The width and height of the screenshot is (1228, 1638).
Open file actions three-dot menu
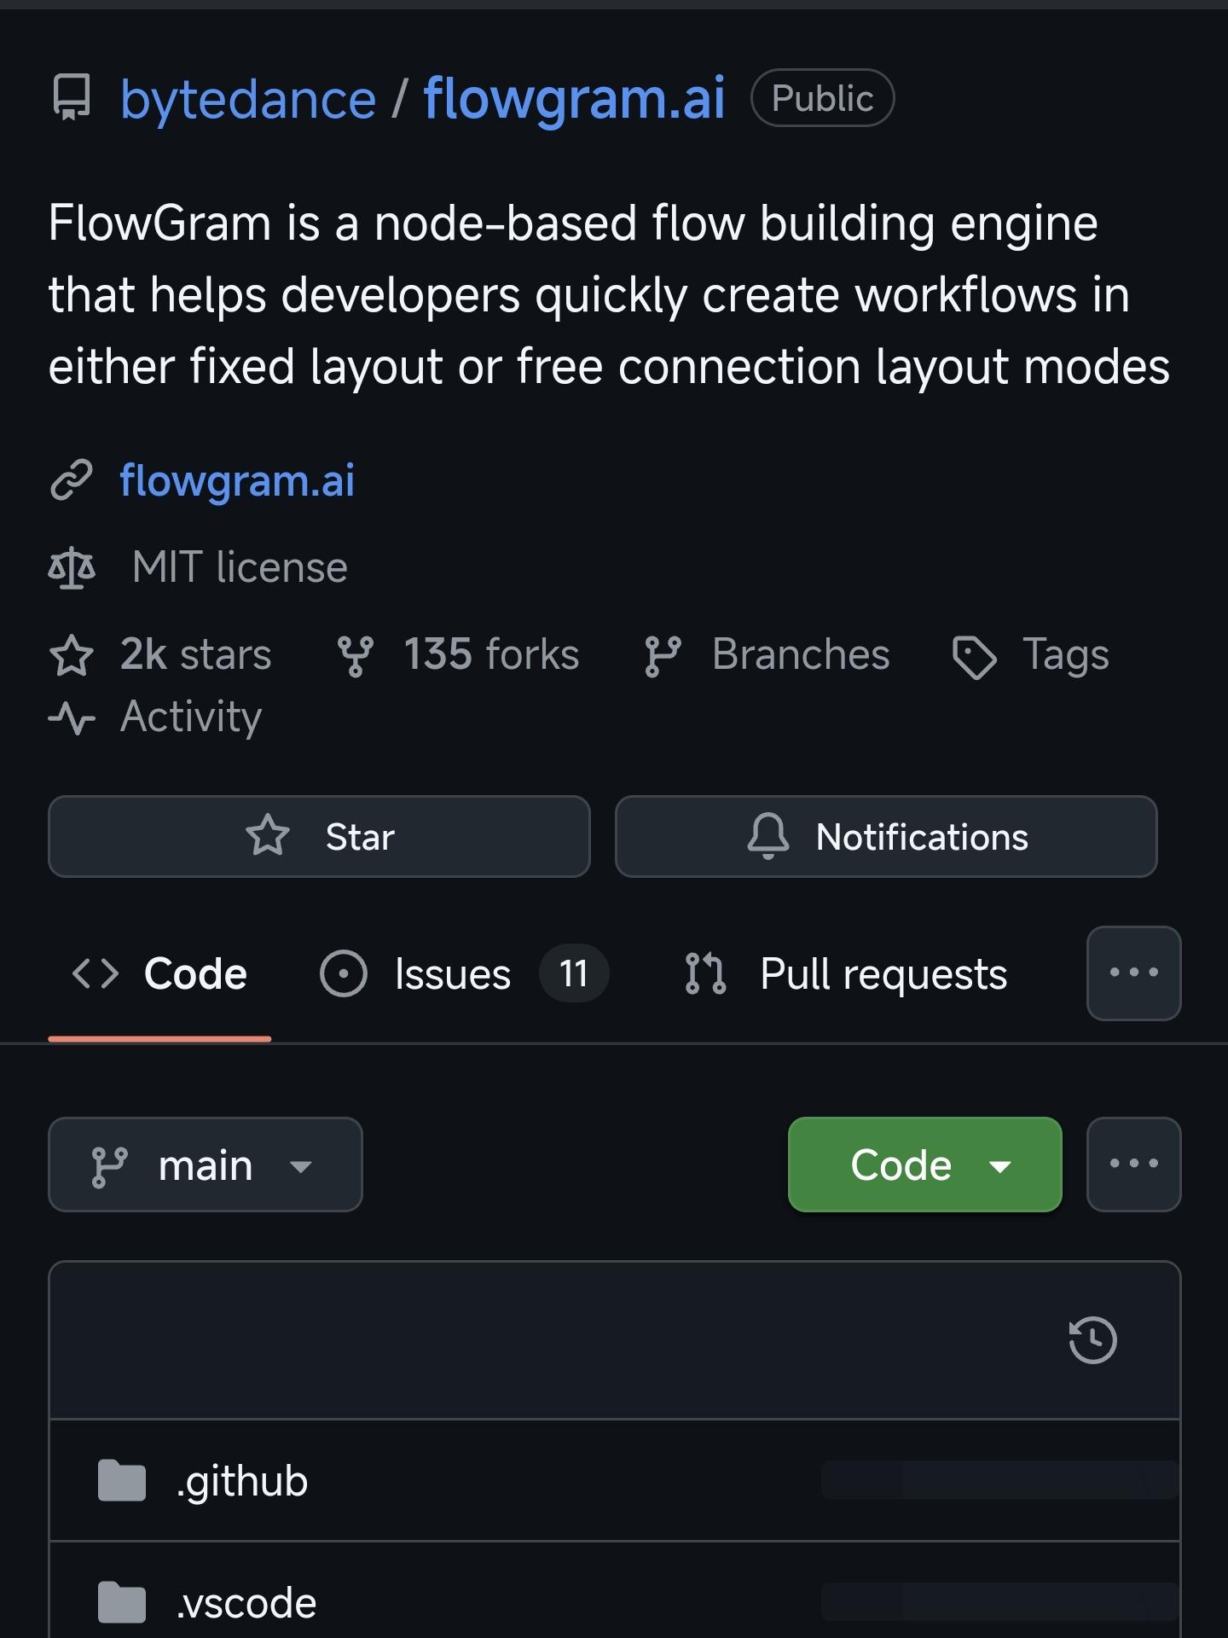coord(1133,1165)
